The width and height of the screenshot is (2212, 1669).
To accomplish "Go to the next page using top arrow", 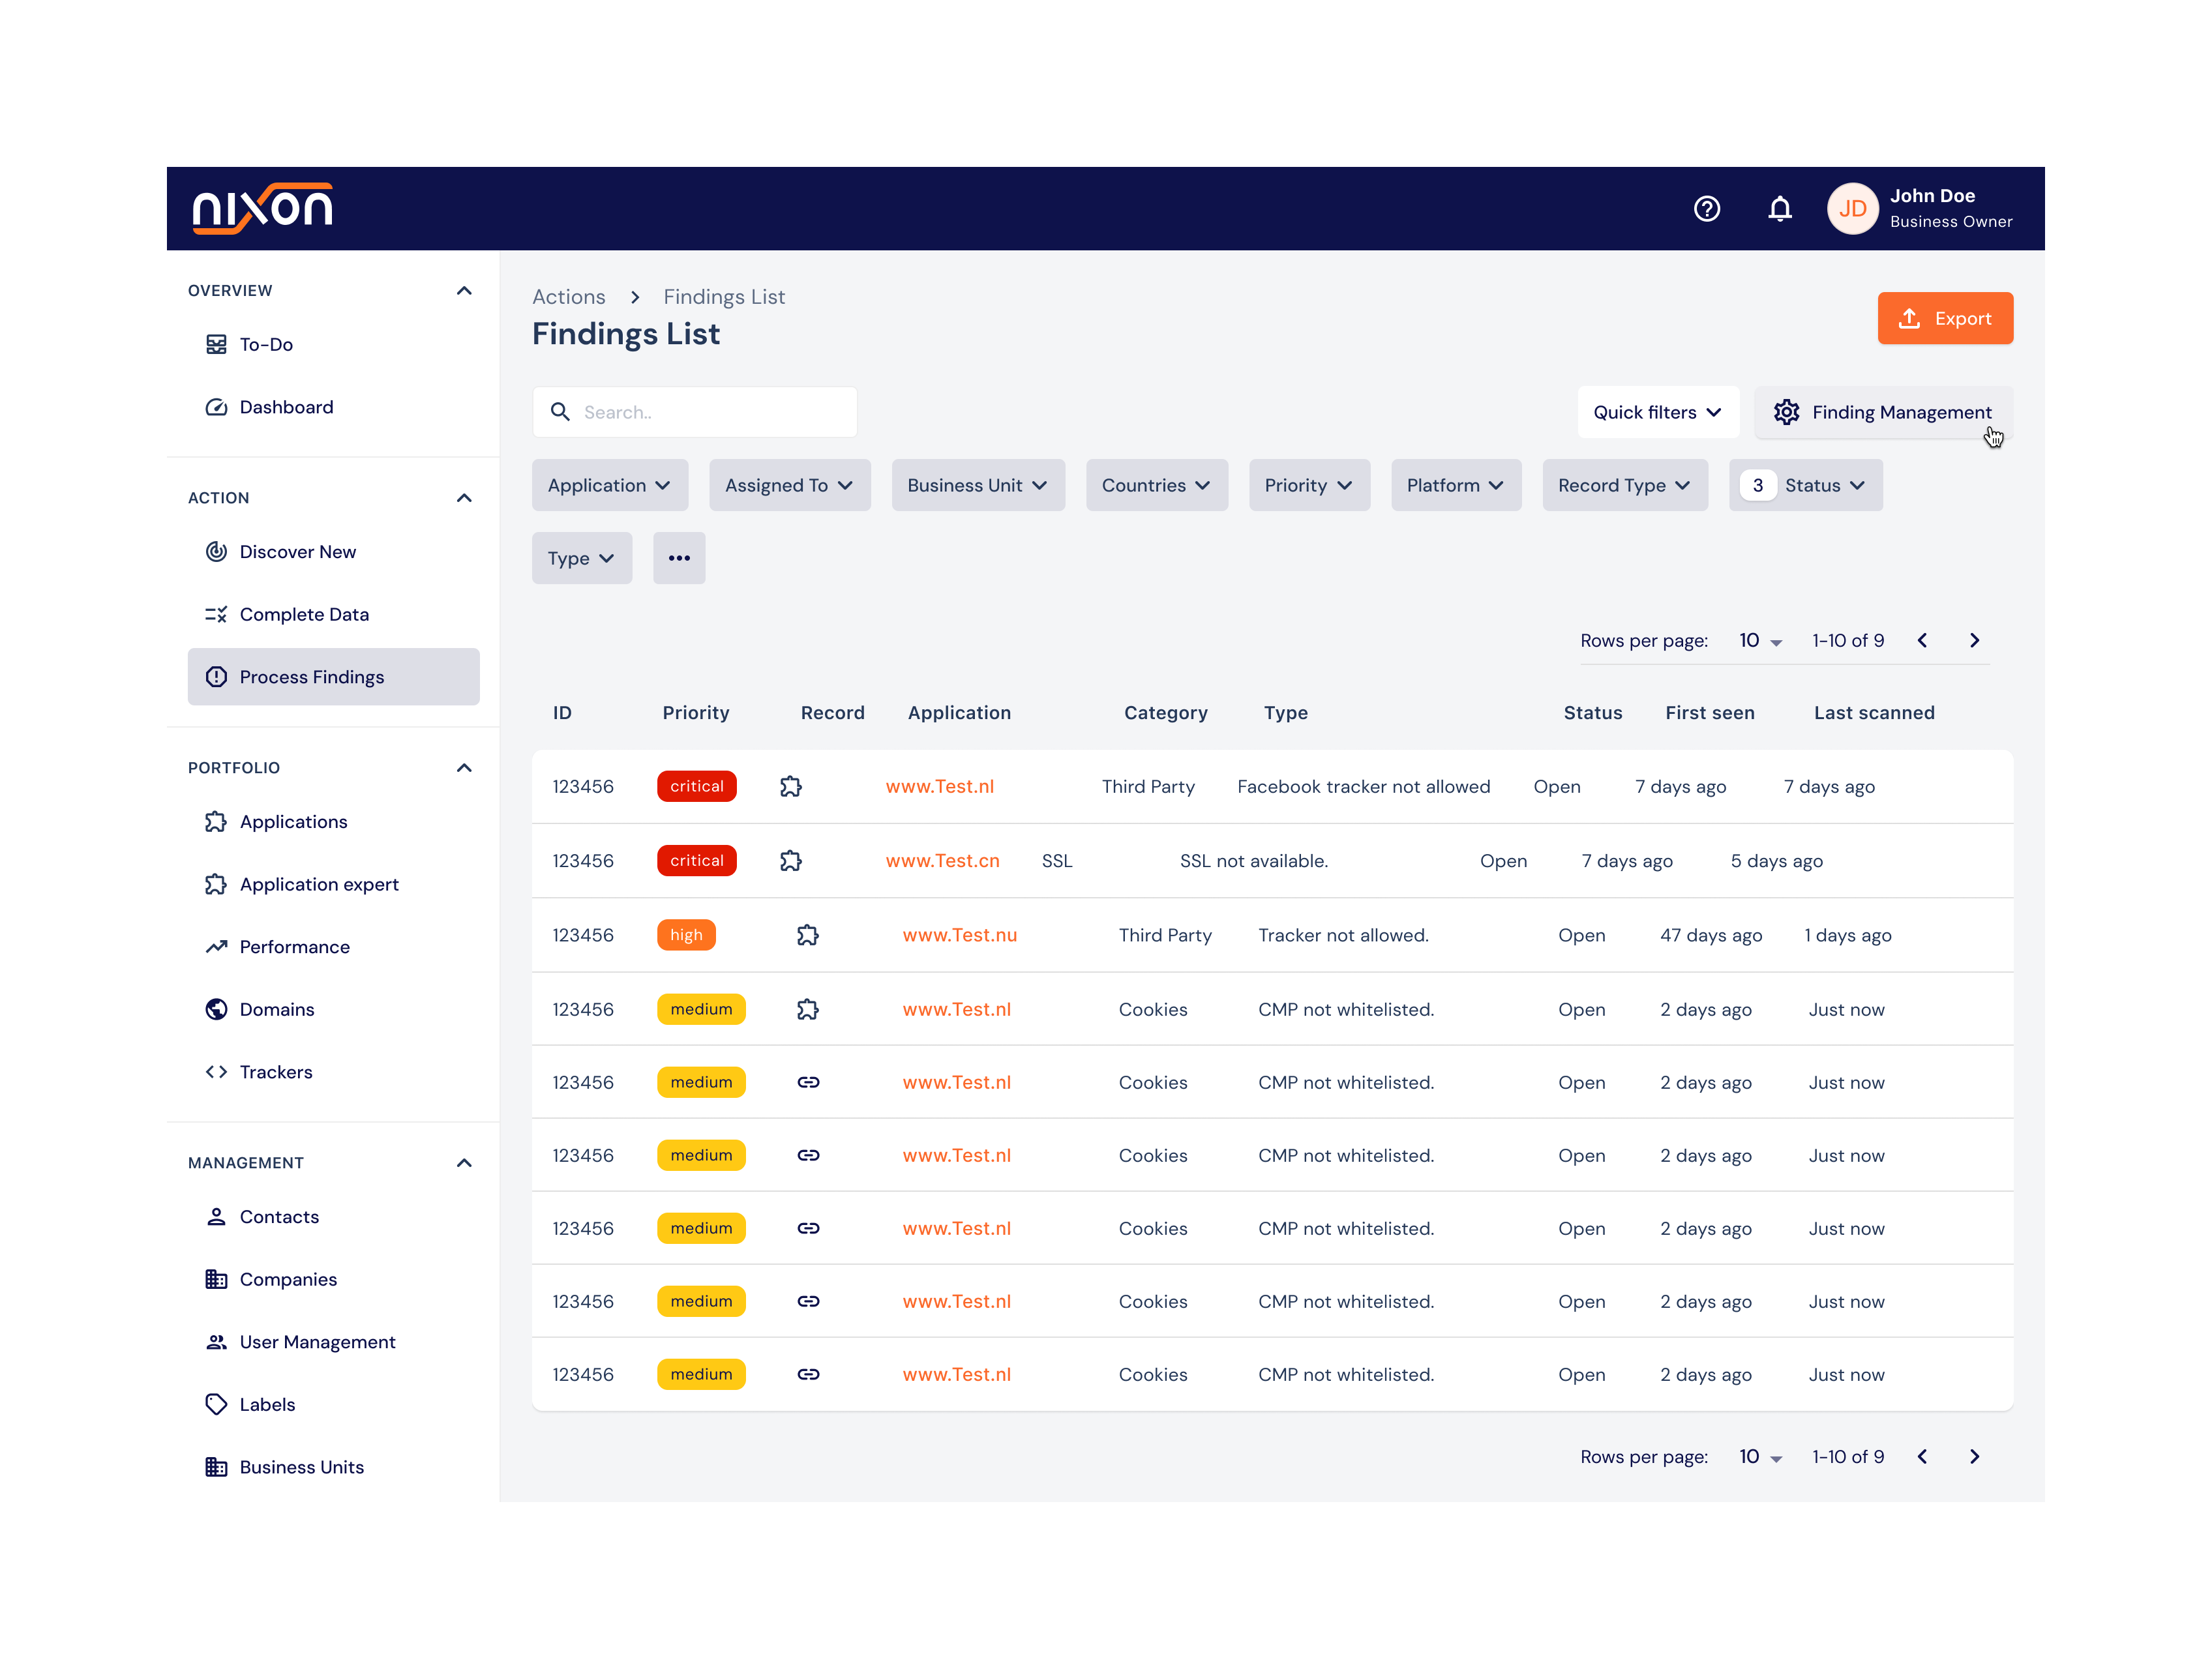I will pyautogui.click(x=1974, y=640).
